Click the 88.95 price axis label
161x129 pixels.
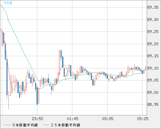(153, 104)
